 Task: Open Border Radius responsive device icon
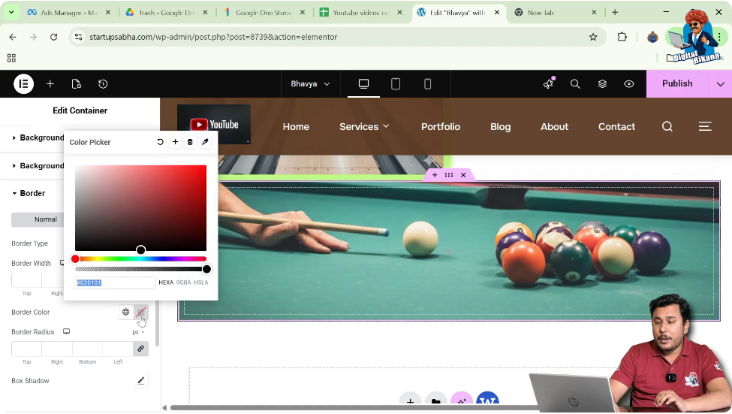66,332
